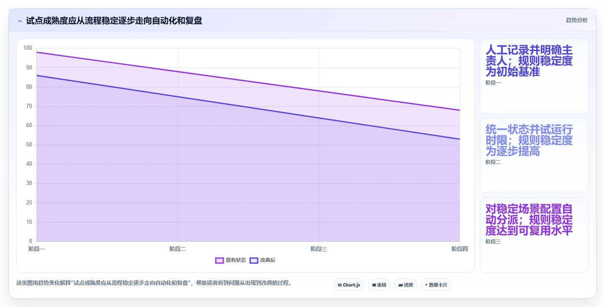605x307 pixels.
Task: Open the 阶段二 card about 统一状态
Action: pos(534,156)
